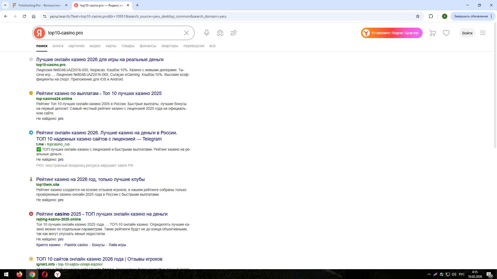The image size is (497, 279).
Task: Select the карты search tab
Action: coord(111,46)
